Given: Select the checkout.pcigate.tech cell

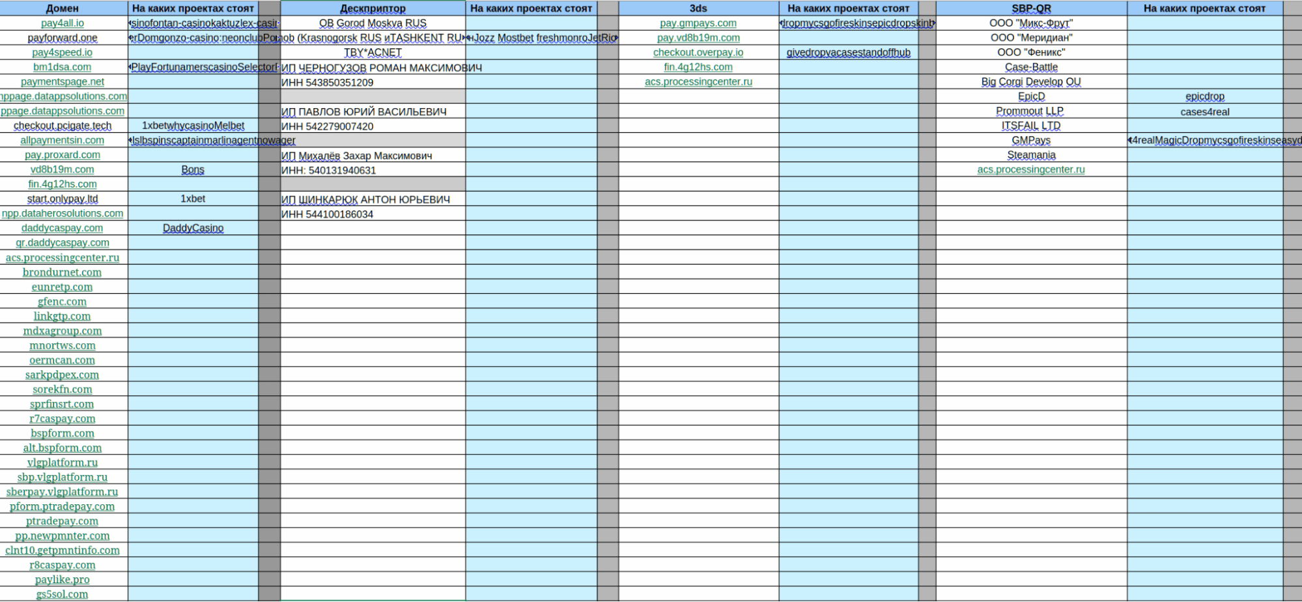Looking at the screenshot, I should pos(63,126).
